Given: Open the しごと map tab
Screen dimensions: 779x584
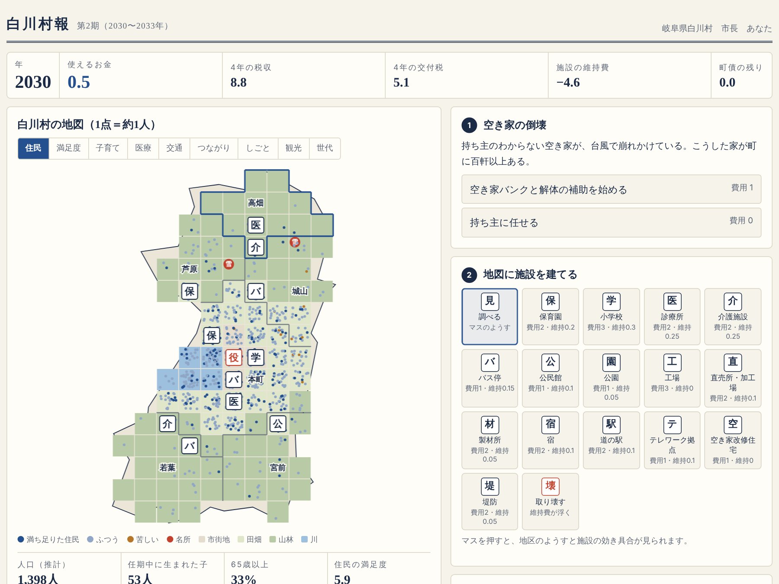Looking at the screenshot, I should [258, 148].
